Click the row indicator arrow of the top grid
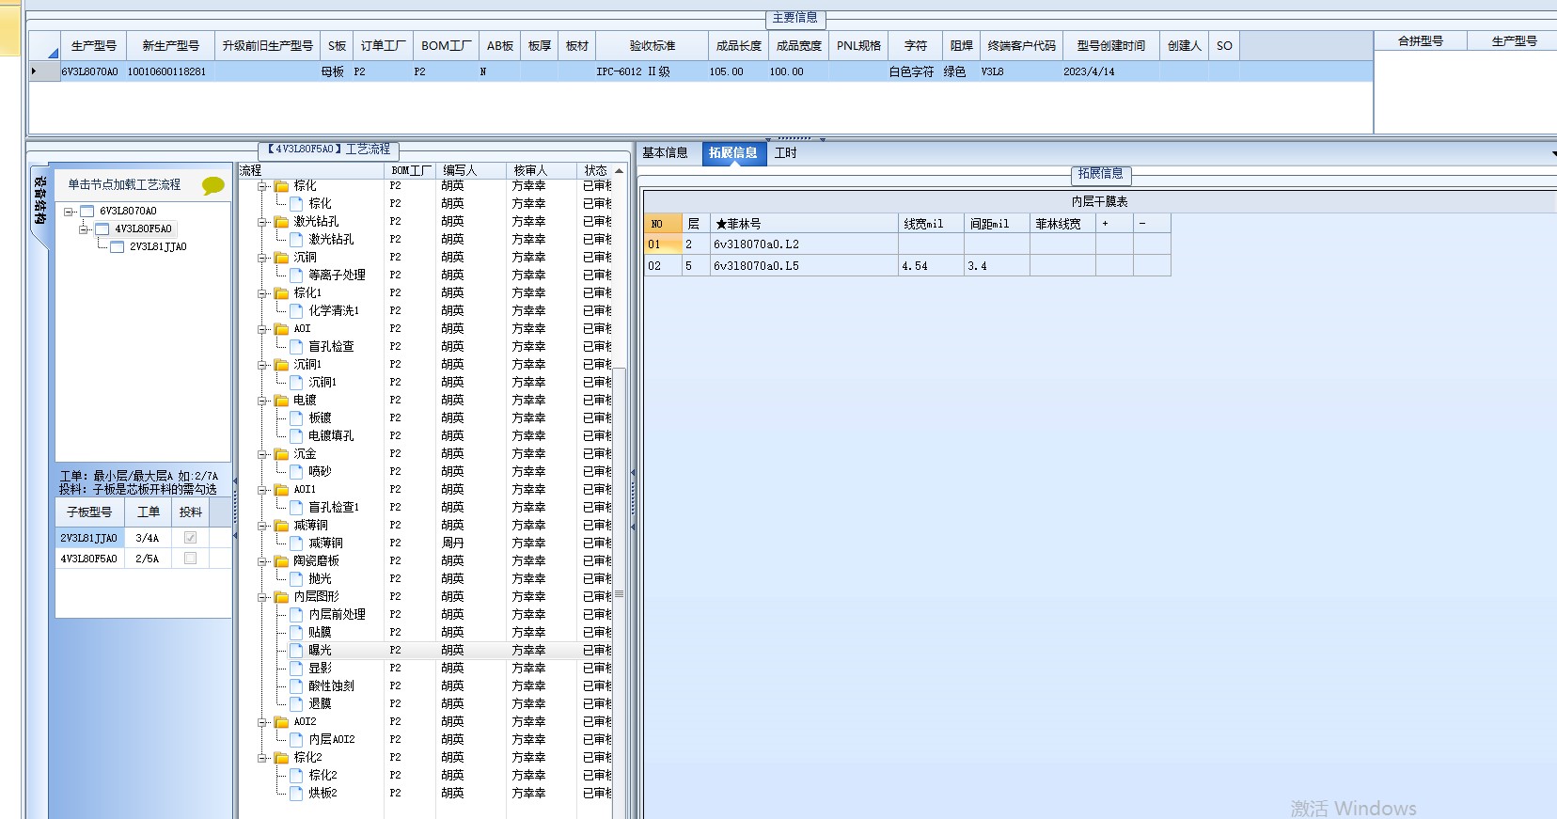Viewport: 1557px width, 819px height. (35, 71)
